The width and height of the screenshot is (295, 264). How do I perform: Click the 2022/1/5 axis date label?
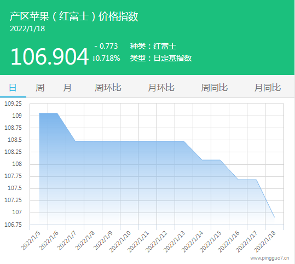coord(31,240)
